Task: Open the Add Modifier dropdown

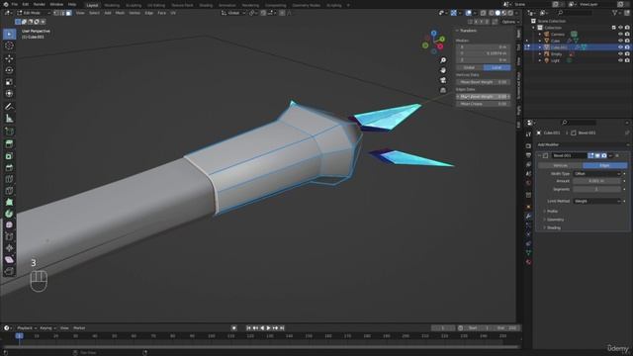Action: 583,144
